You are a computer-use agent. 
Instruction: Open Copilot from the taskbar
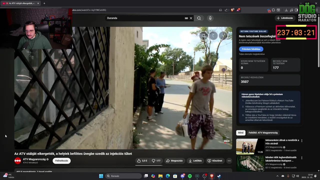(153, 176)
